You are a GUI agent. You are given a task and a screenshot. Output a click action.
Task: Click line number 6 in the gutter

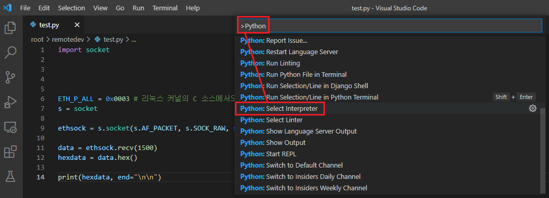click(42, 99)
